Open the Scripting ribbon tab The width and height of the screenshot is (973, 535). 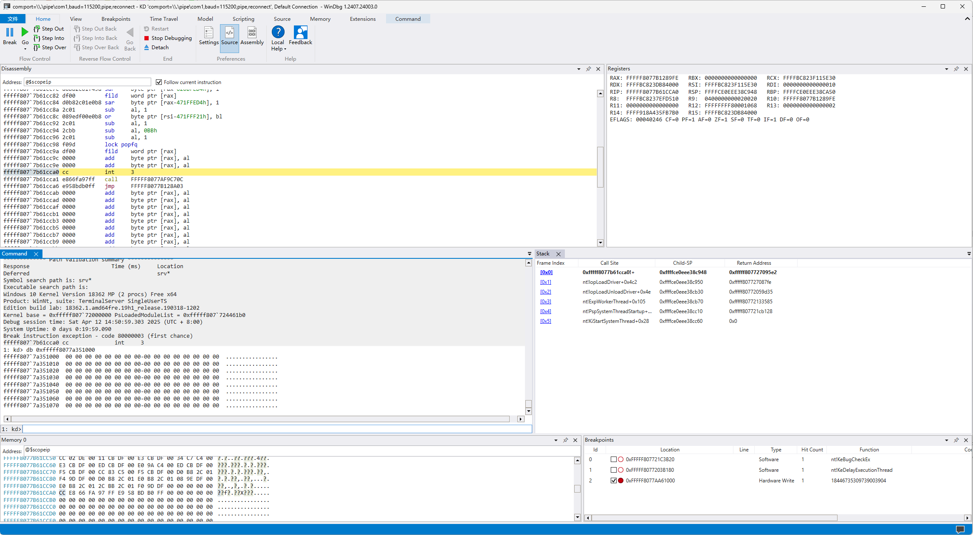243,19
